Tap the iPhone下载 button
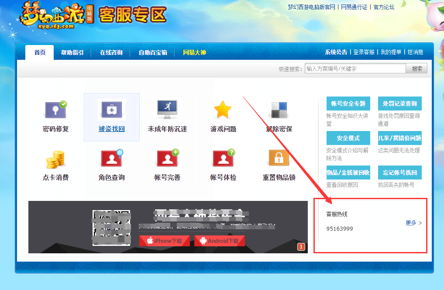Image resolution: width=444 pixels, height=290 pixels. coord(165,241)
